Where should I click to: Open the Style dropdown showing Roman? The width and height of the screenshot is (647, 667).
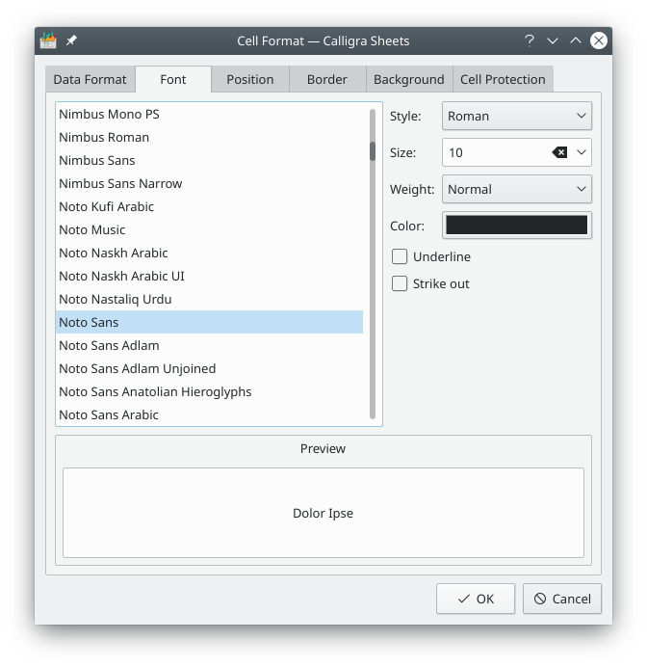[x=517, y=116]
